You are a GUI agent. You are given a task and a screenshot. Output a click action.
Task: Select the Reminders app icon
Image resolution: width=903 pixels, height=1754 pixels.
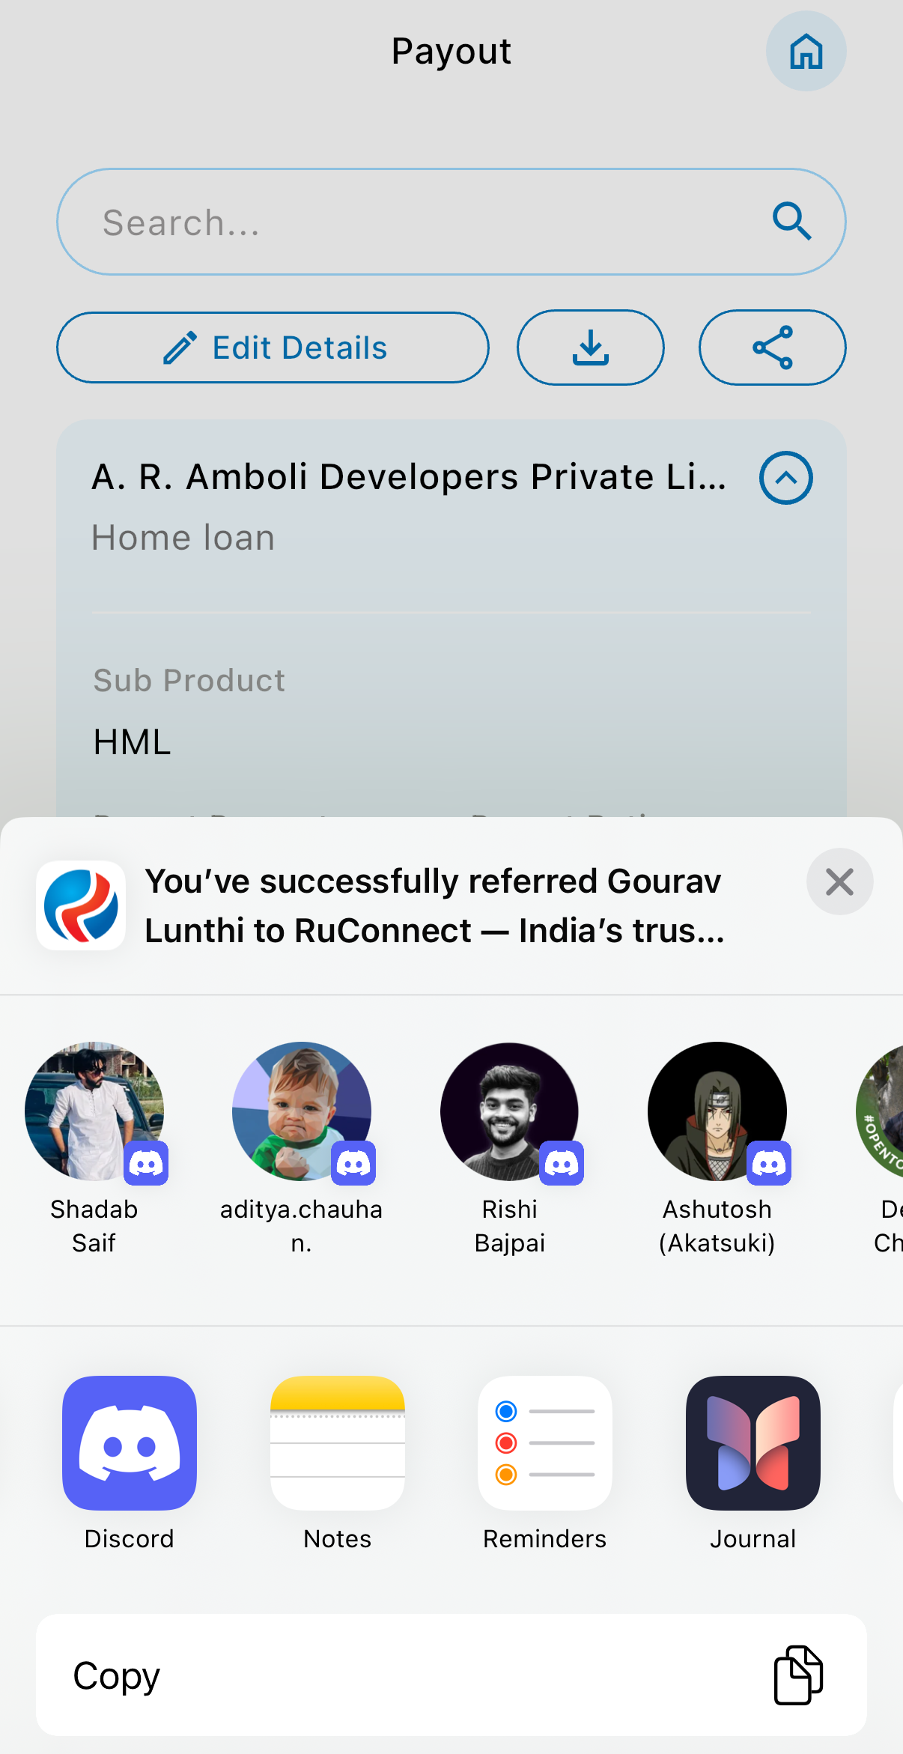pos(545,1442)
